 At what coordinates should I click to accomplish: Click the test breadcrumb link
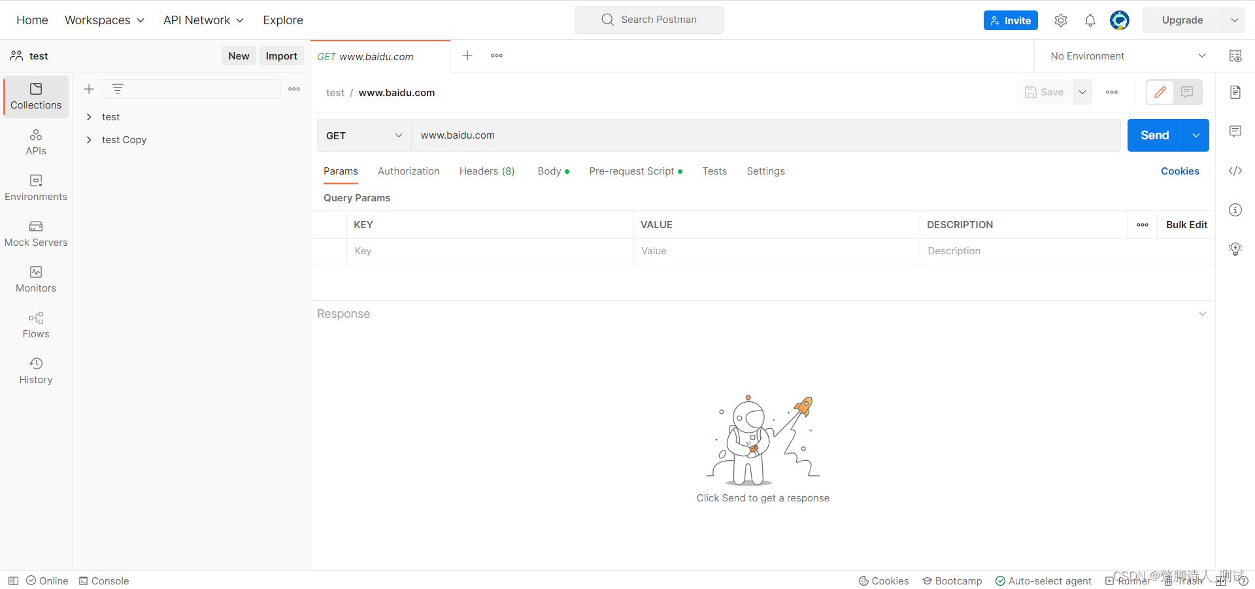[x=335, y=93]
